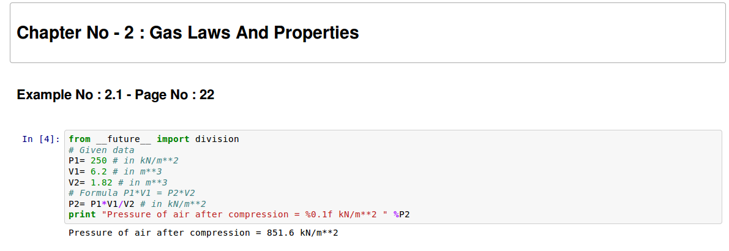Click the value 6.2 in the V1 line
The width and height of the screenshot is (729, 251).
tap(99, 171)
